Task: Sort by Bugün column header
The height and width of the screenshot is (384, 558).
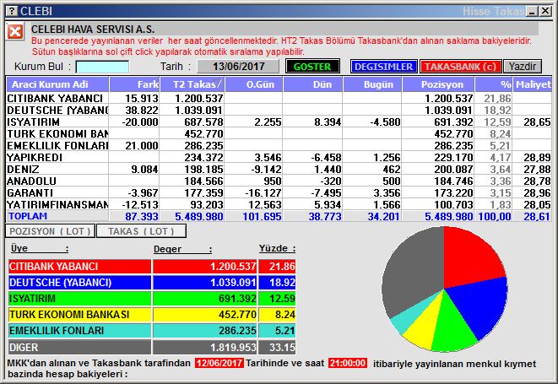Action: (x=372, y=84)
